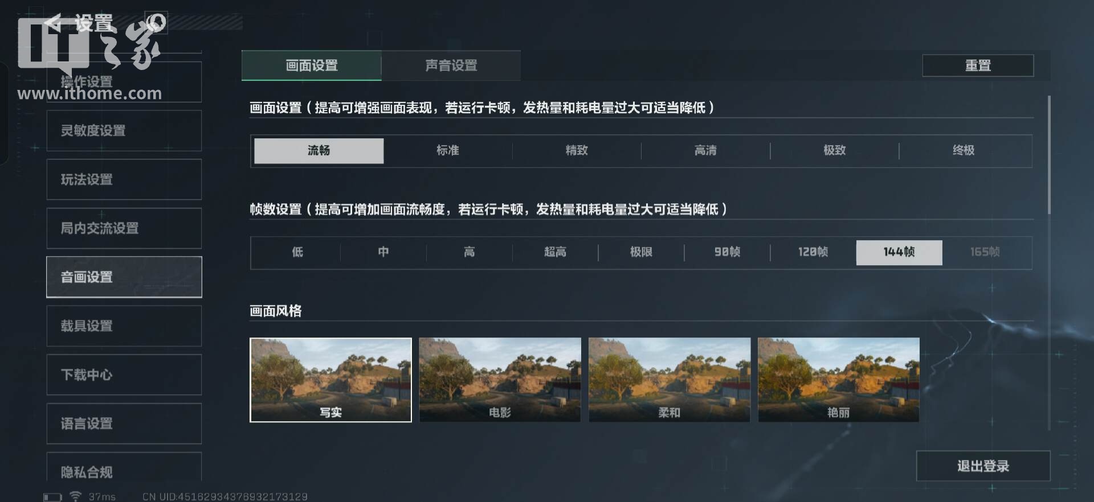Set the frame rate to 120帧
Screen dimensions: 1094x502
click(x=813, y=252)
